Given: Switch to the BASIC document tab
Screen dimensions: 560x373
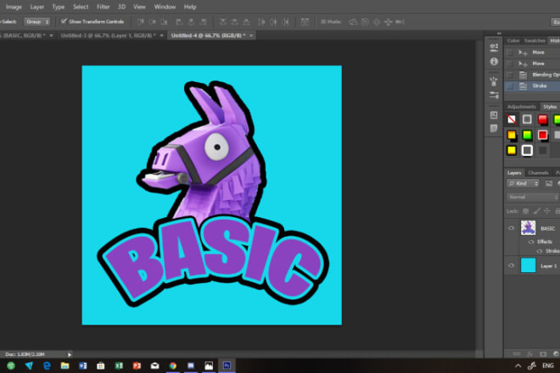Looking at the screenshot, I should click(22, 36).
